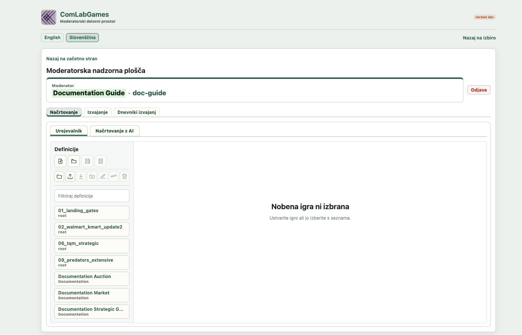This screenshot has height=335, width=522.
Task: Click the ComLabGames title text
Action: point(84,15)
